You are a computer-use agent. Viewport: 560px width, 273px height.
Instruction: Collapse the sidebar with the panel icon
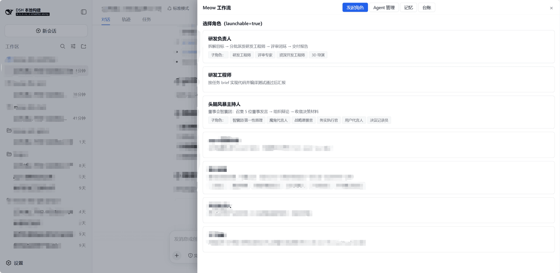tap(84, 12)
